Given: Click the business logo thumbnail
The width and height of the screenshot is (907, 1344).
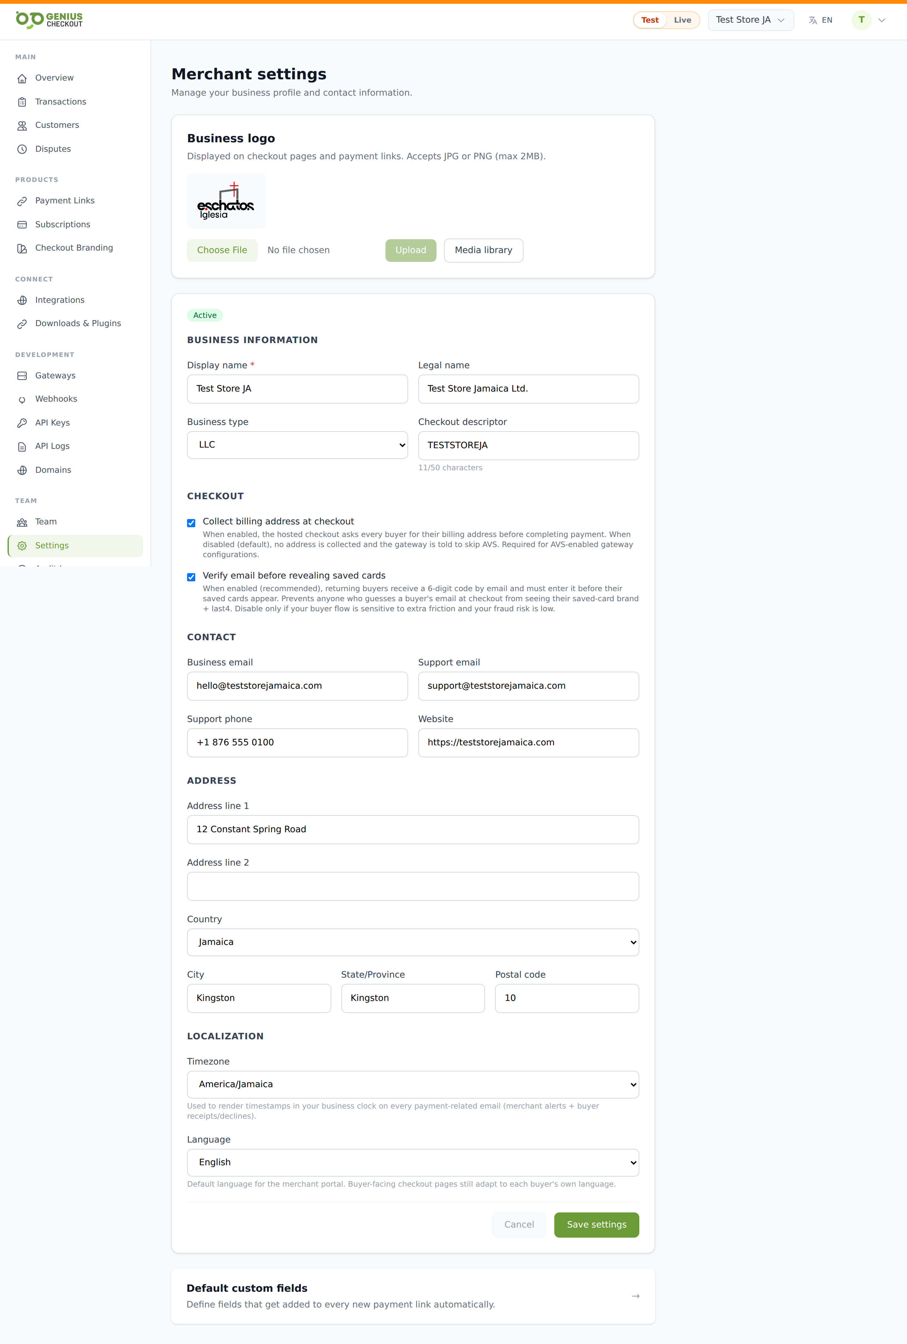Looking at the screenshot, I should coord(226,200).
